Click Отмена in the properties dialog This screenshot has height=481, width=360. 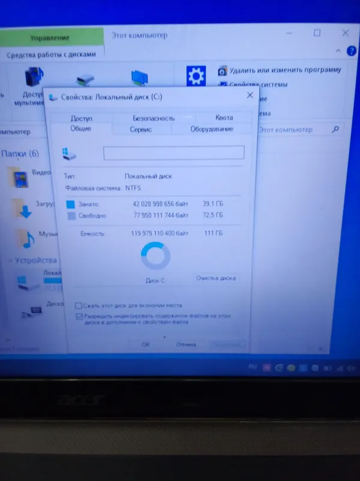point(186,345)
